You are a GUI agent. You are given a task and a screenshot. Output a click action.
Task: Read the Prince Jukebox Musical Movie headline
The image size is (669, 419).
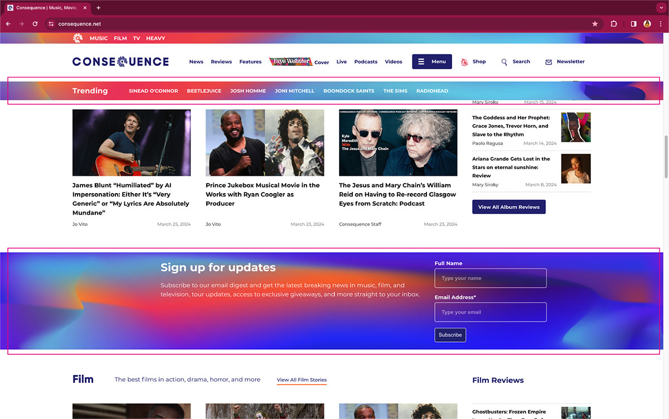pyautogui.click(x=263, y=194)
